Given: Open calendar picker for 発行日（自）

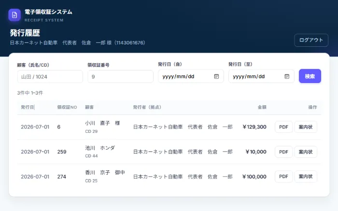Looking at the screenshot, I should (216, 76).
